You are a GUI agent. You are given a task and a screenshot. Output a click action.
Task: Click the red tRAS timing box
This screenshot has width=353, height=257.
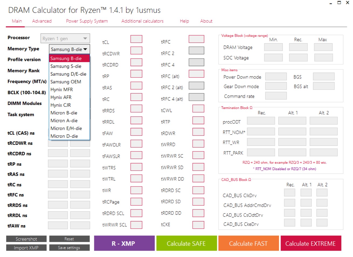(136, 85)
